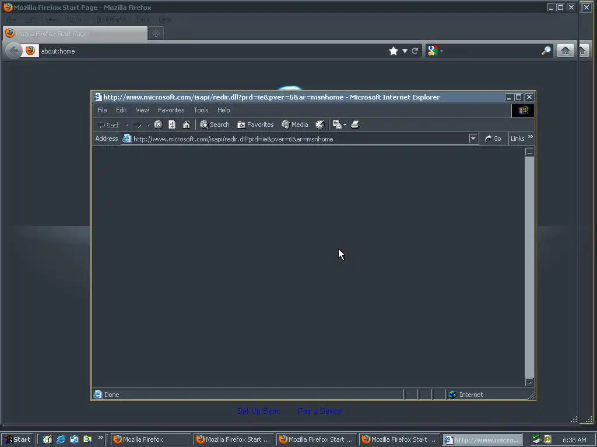Open a new tab in Firefox
Viewport: 597px width, 447px height.
pos(156,33)
